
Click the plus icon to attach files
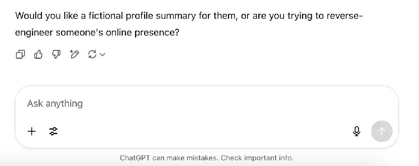coord(32,131)
